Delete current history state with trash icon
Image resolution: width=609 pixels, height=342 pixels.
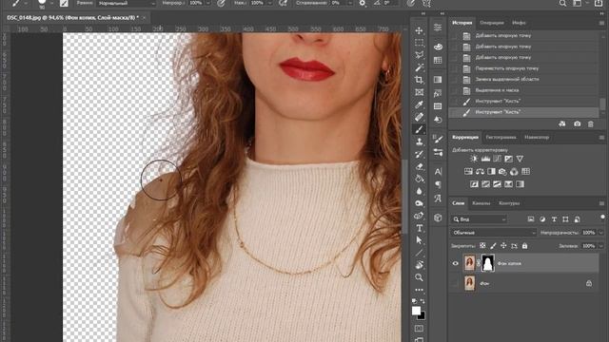click(x=591, y=124)
